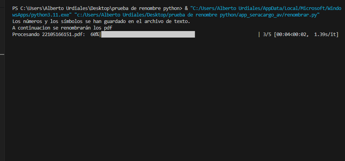Click the 60% progress percentage
Image resolution: width=345 pixels, height=161 pixels.
(95, 34)
